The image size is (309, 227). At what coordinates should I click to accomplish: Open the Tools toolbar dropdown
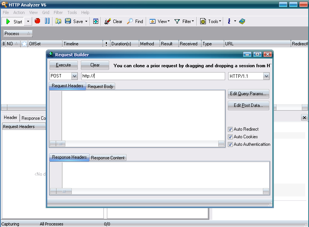[210, 21]
